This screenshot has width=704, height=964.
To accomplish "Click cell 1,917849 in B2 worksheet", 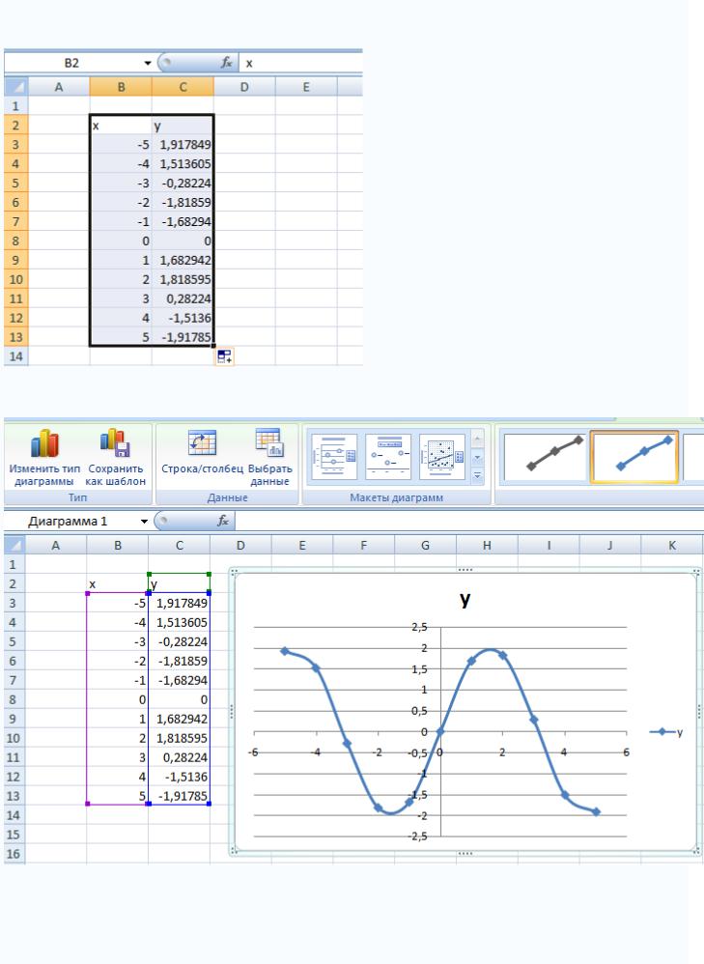I will click(x=183, y=145).
